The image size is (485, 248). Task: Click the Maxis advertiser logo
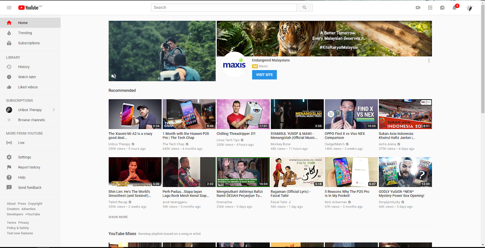tap(234, 65)
